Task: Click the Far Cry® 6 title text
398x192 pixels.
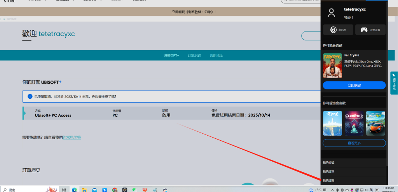Action: 352,55
